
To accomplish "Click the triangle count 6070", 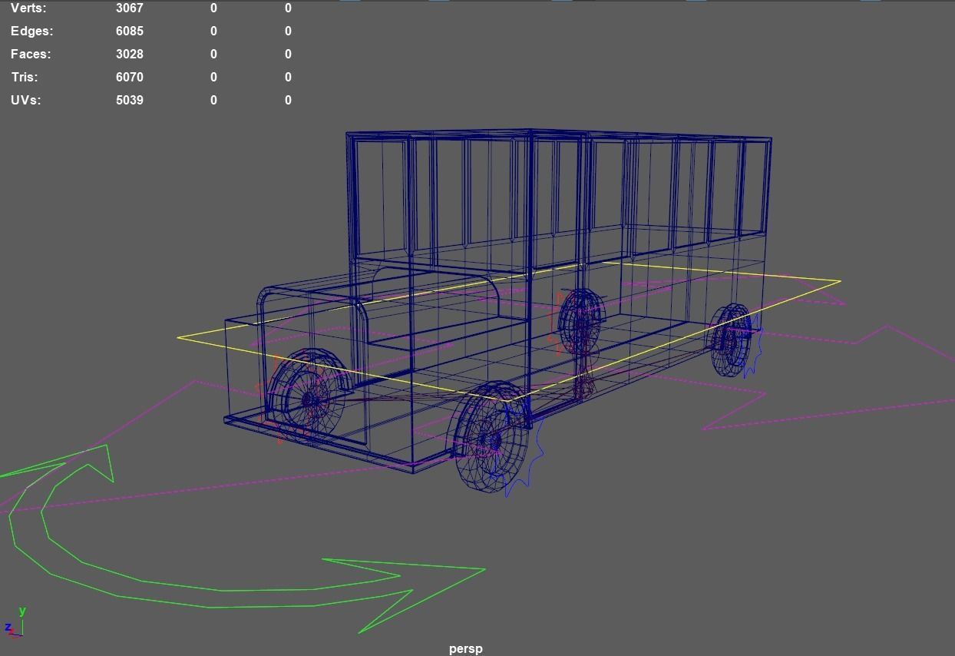I will (x=130, y=78).
